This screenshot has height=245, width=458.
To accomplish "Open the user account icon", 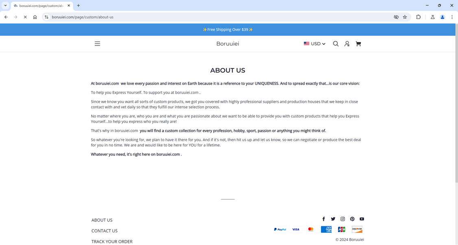I will click(347, 44).
